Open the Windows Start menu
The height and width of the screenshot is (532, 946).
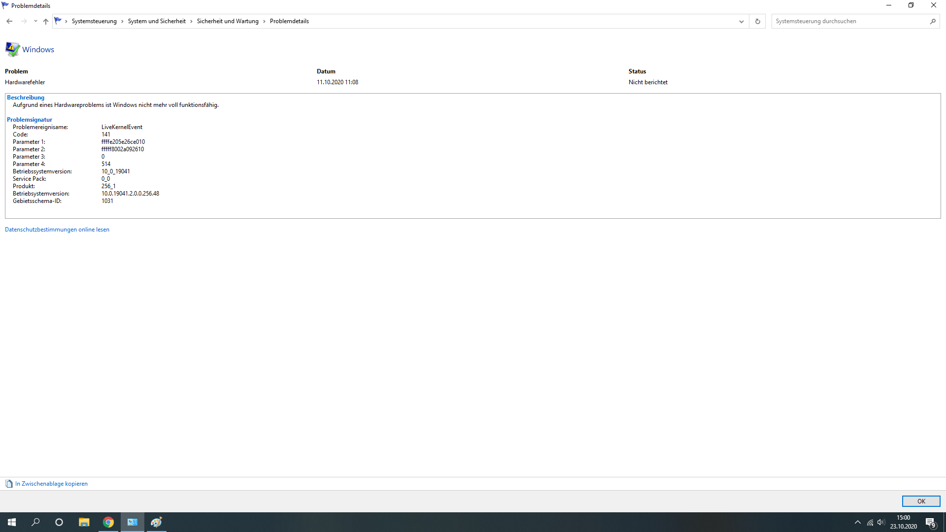click(12, 522)
